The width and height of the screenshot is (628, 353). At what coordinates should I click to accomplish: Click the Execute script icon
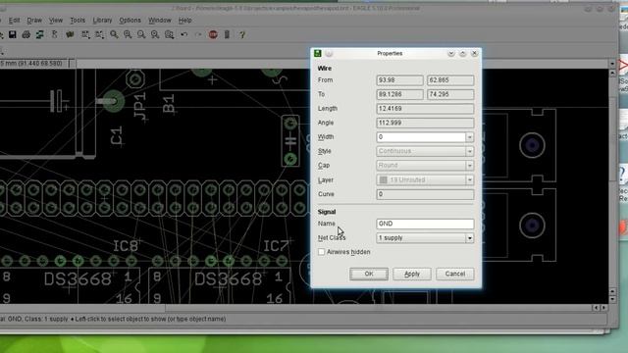point(85,35)
